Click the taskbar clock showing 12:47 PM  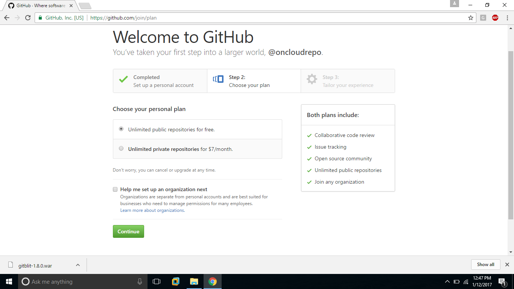(482, 281)
